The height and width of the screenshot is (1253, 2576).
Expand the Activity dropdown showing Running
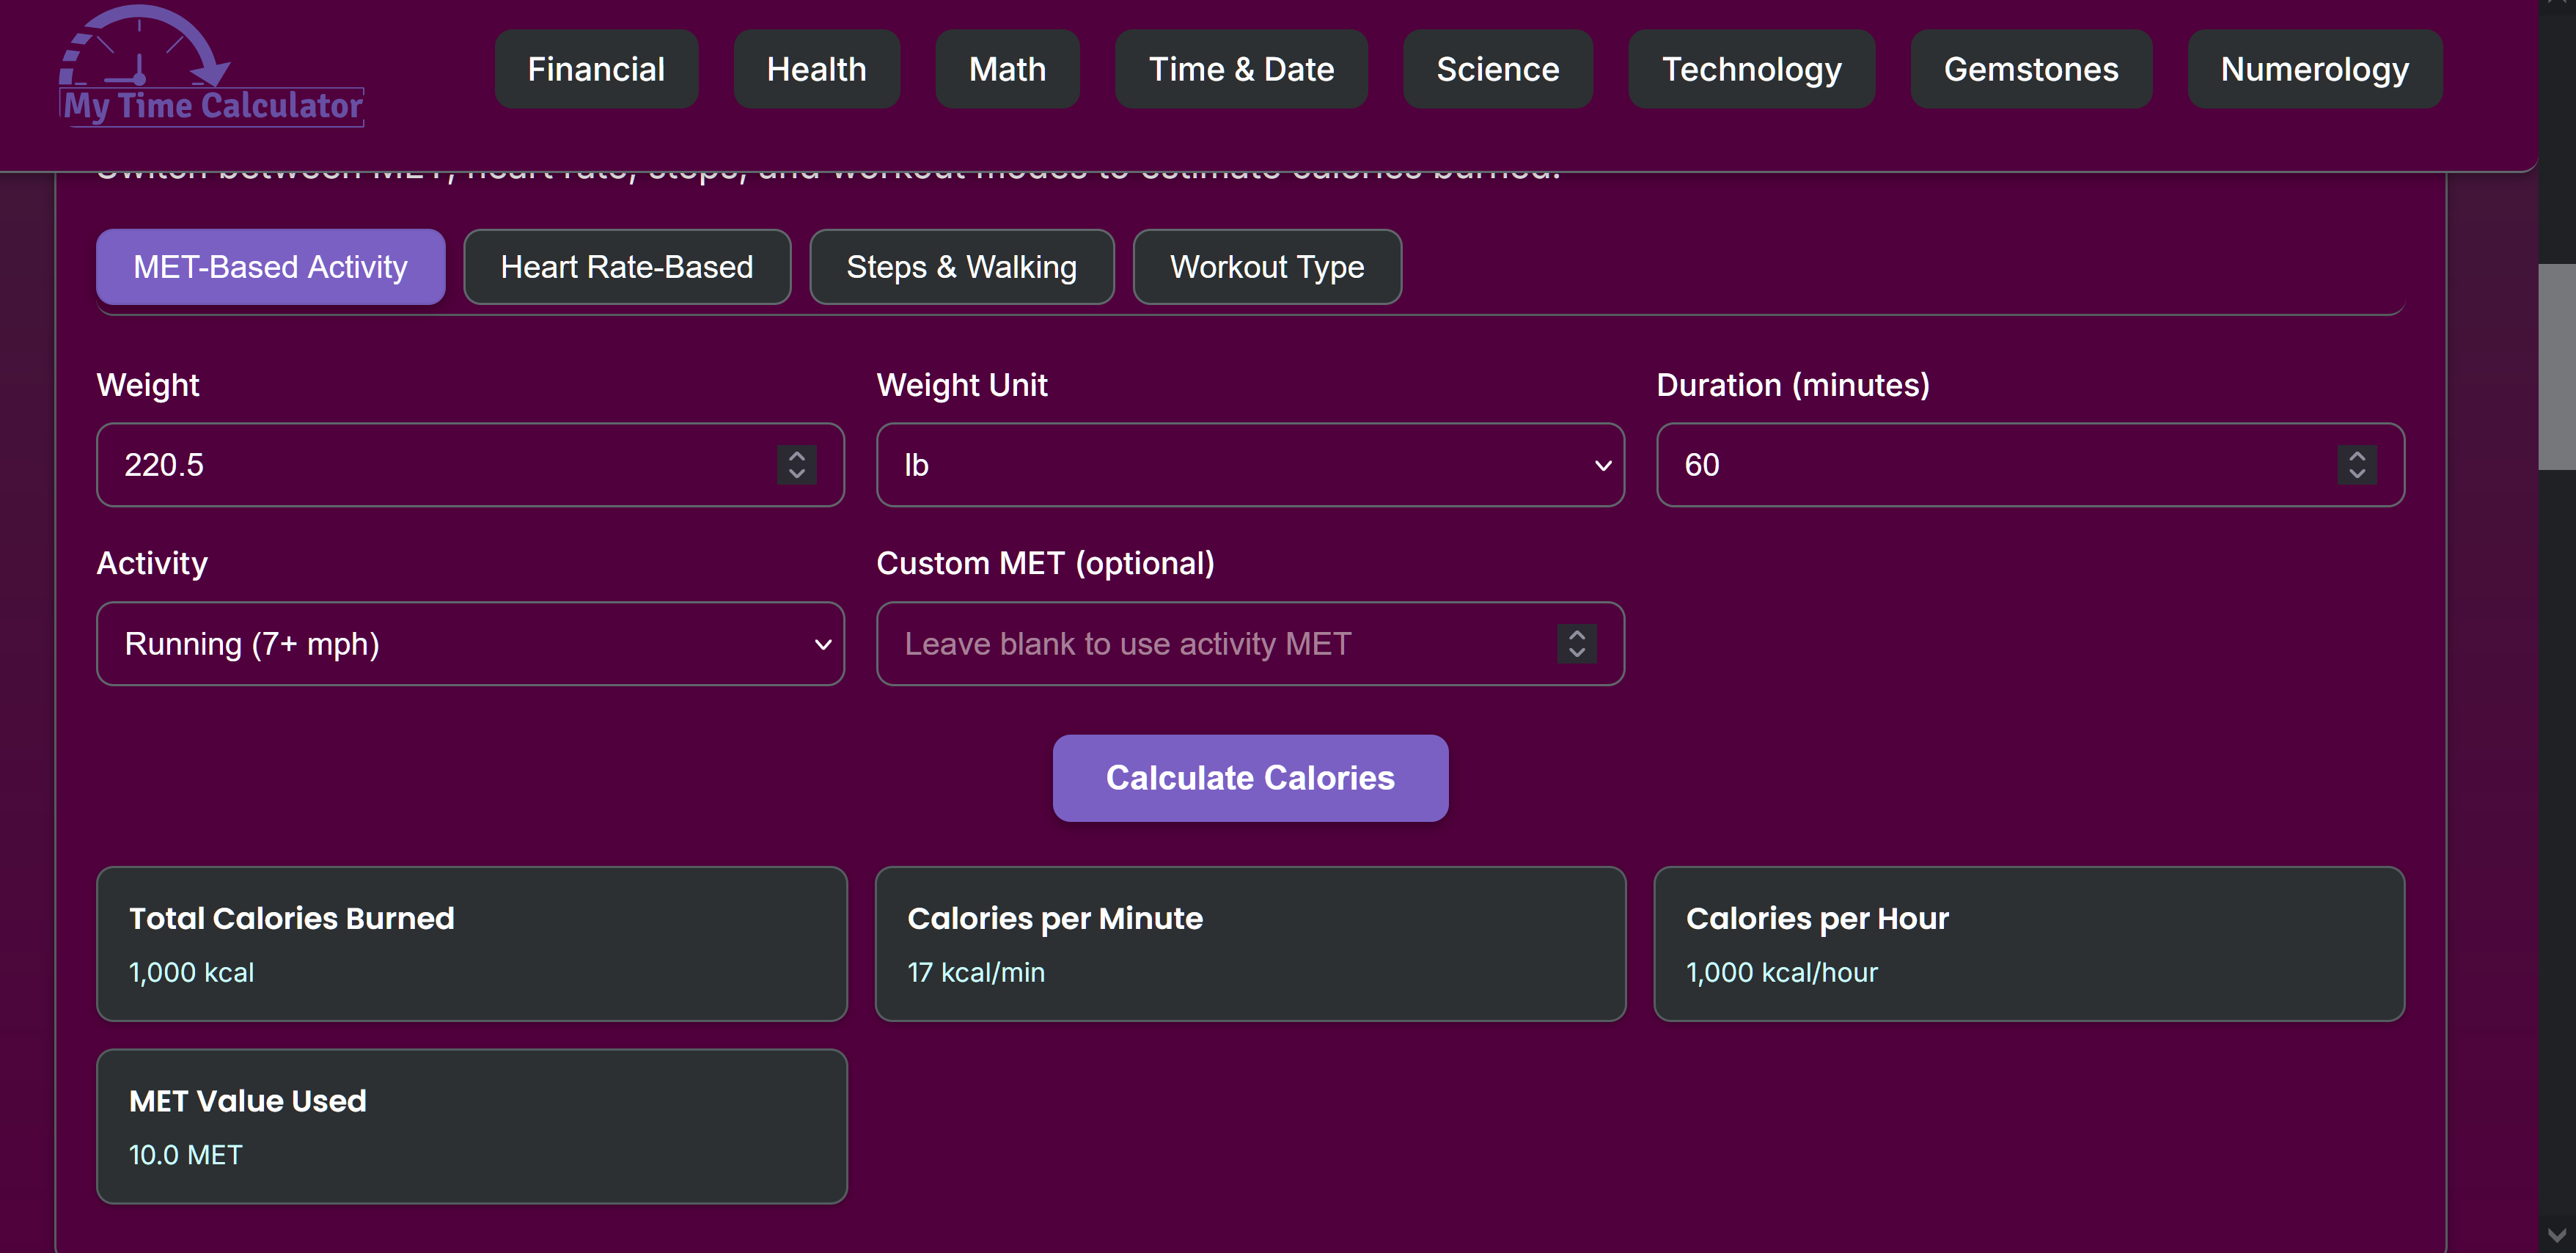[470, 644]
